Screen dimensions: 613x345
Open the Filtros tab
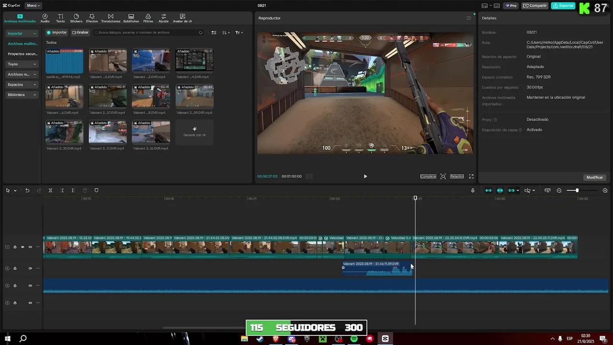click(148, 18)
